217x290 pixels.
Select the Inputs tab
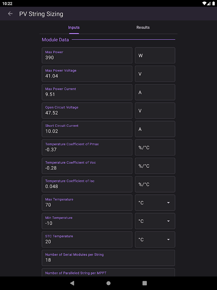click(74, 28)
